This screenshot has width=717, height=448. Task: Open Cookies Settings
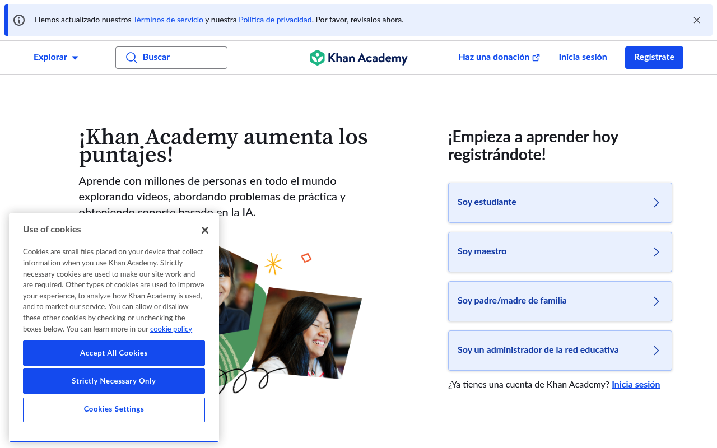114,409
